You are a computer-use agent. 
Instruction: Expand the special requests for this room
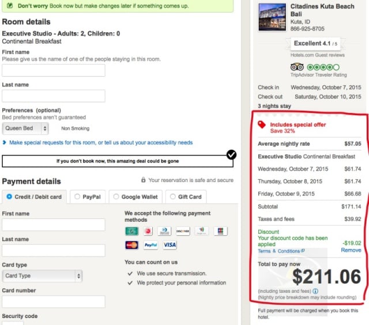pyautogui.click(x=97, y=142)
